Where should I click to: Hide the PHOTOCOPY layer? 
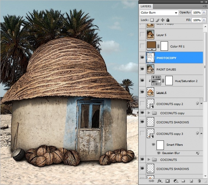click(x=142, y=57)
